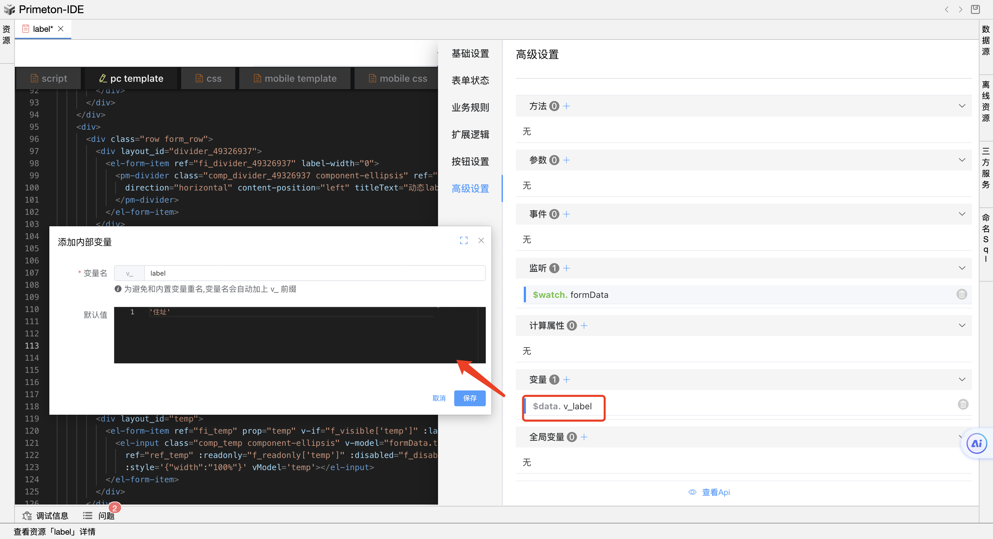The width and height of the screenshot is (993, 539).
Task: Add a new event with the plus icon
Action: (566, 214)
